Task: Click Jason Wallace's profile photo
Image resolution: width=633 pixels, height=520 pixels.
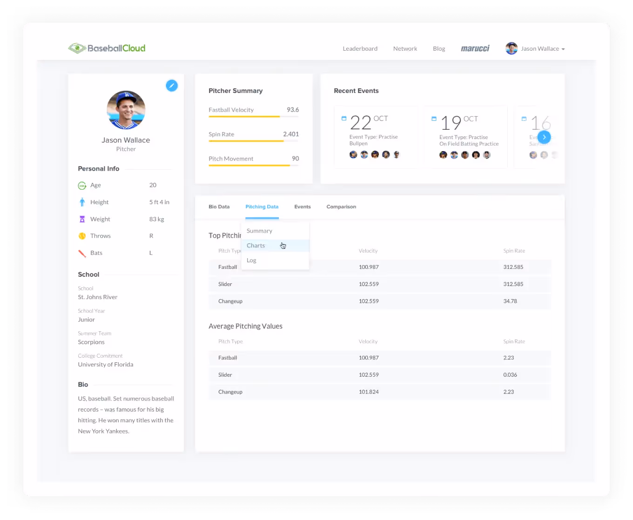Action: pos(126,110)
